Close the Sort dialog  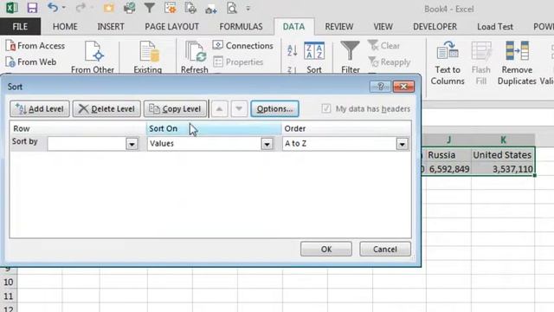click(x=403, y=87)
